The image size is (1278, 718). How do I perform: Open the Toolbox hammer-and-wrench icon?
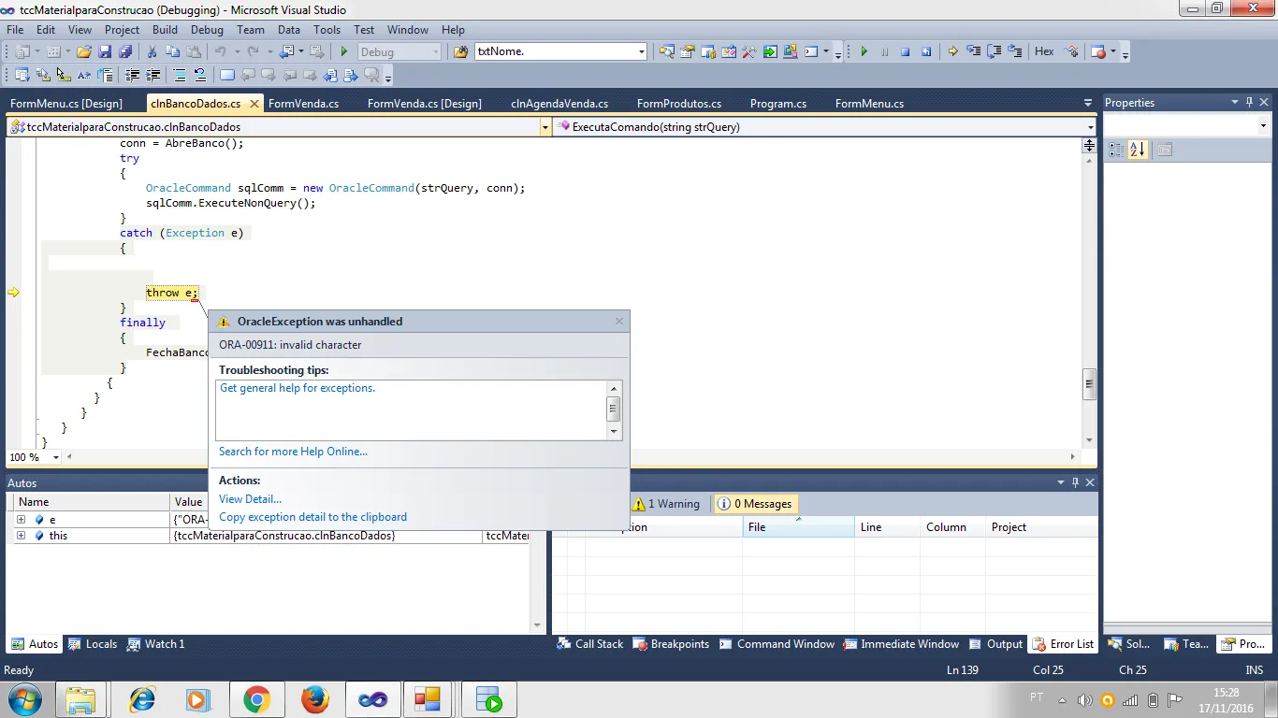click(748, 51)
